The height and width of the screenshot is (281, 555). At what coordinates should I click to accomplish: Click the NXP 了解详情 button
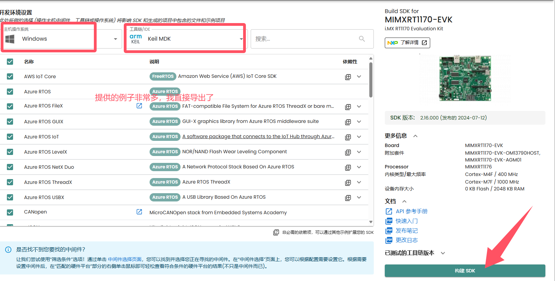click(407, 43)
